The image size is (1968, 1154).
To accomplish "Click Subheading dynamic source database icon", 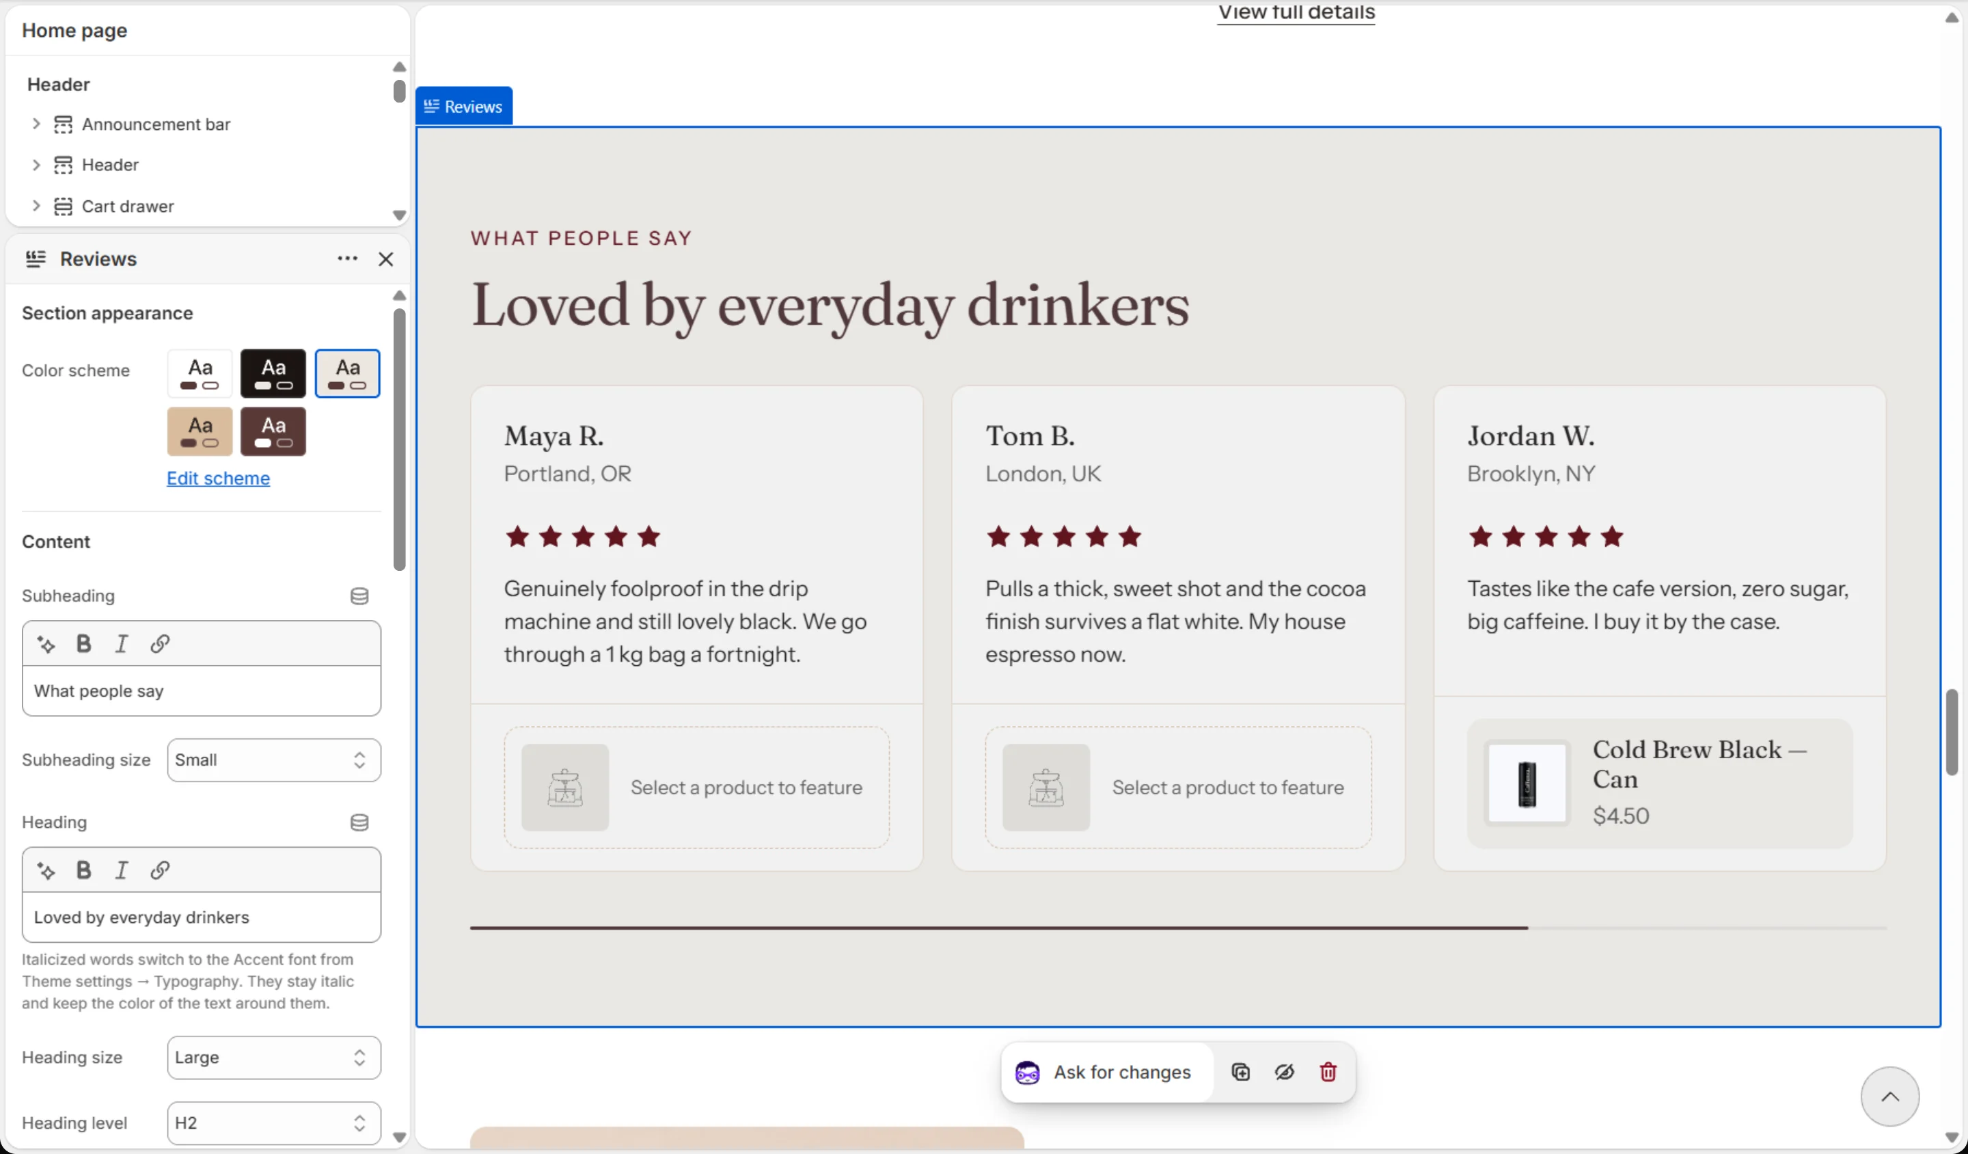I will tap(359, 596).
